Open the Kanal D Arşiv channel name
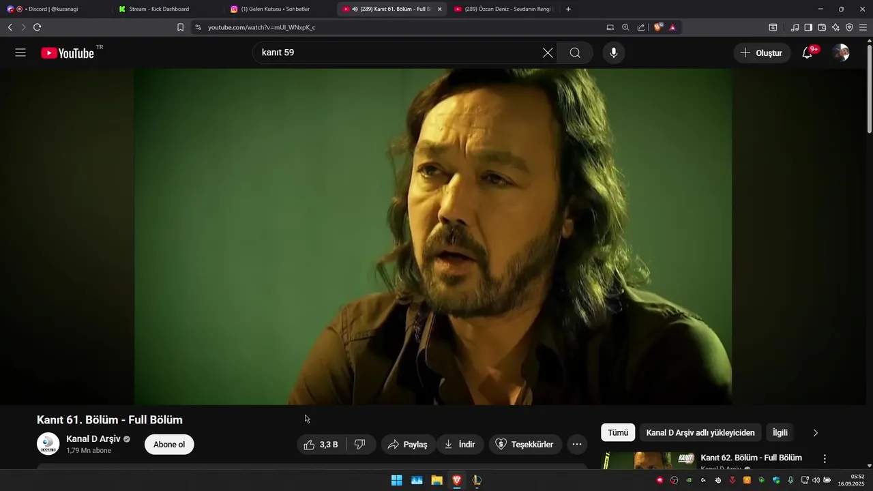The height and width of the screenshot is (491, 873). click(x=93, y=438)
